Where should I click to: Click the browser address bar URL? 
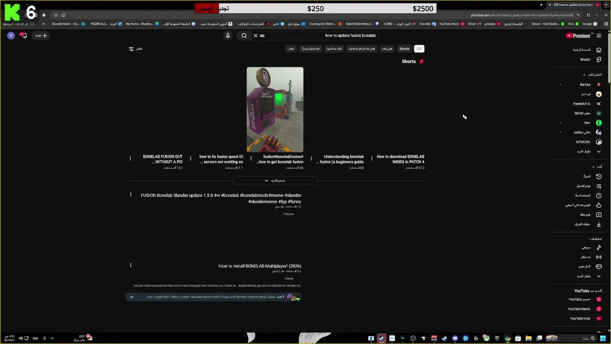click(522, 15)
